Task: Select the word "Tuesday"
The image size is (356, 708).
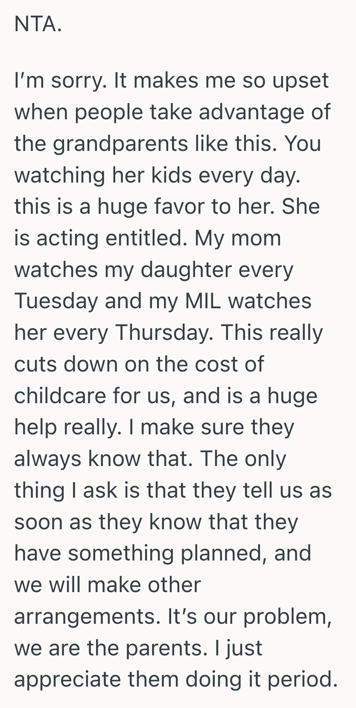Action: [x=56, y=301]
